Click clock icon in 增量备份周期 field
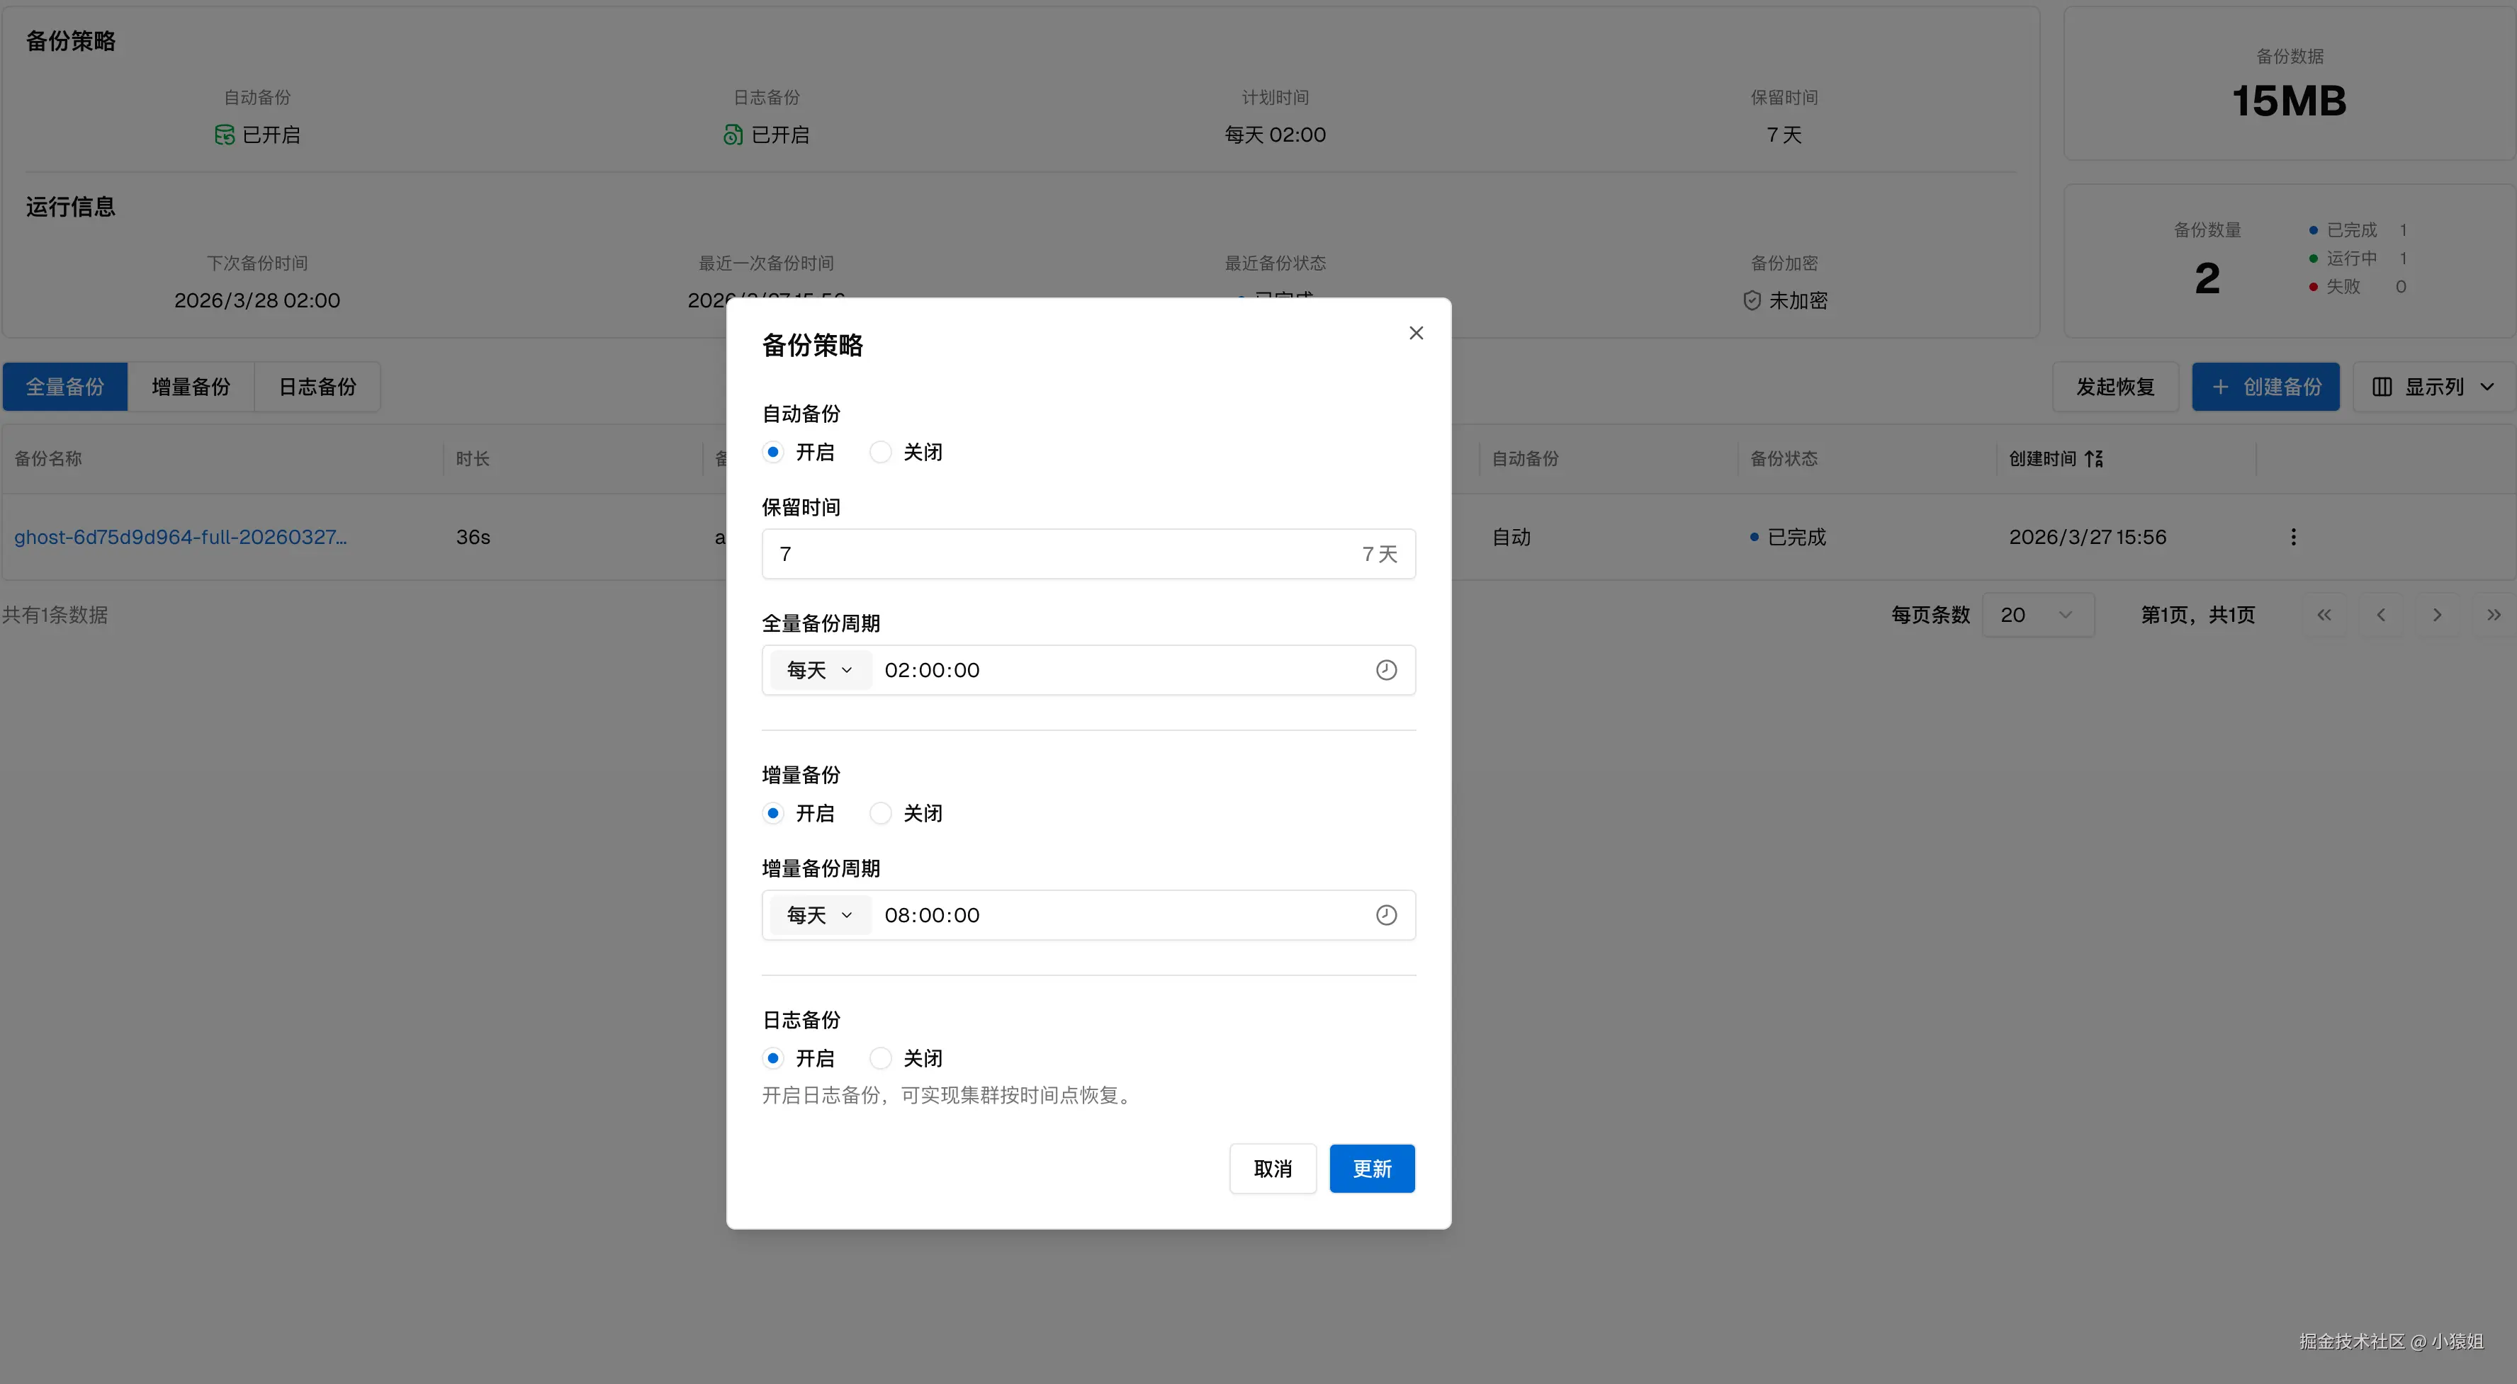Viewport: 2517px width, 1384px height. (x=1385, y=915)
